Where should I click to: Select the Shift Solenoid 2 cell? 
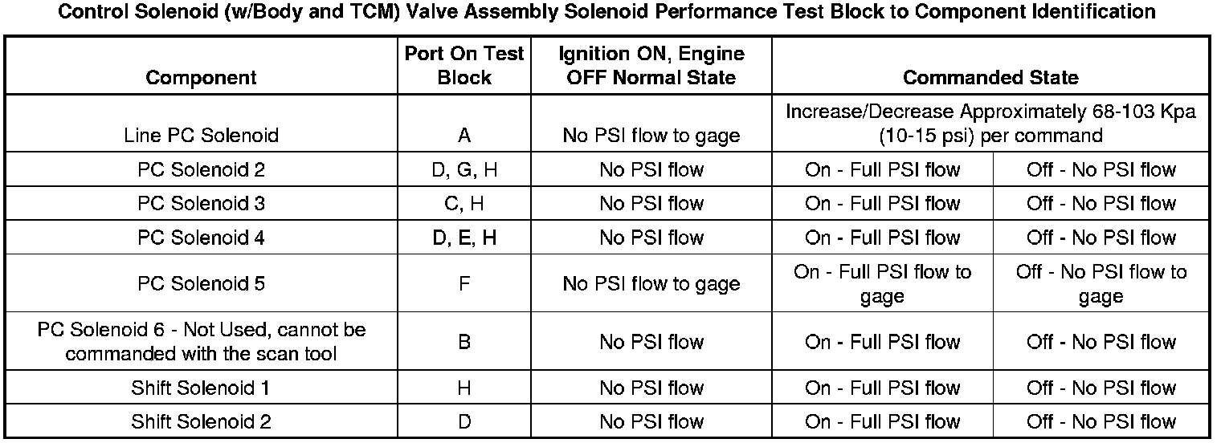click(201, 422)
